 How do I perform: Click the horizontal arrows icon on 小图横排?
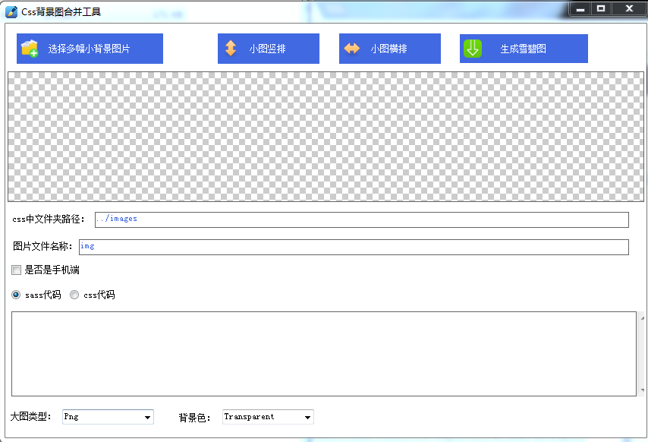pos(351,49)
